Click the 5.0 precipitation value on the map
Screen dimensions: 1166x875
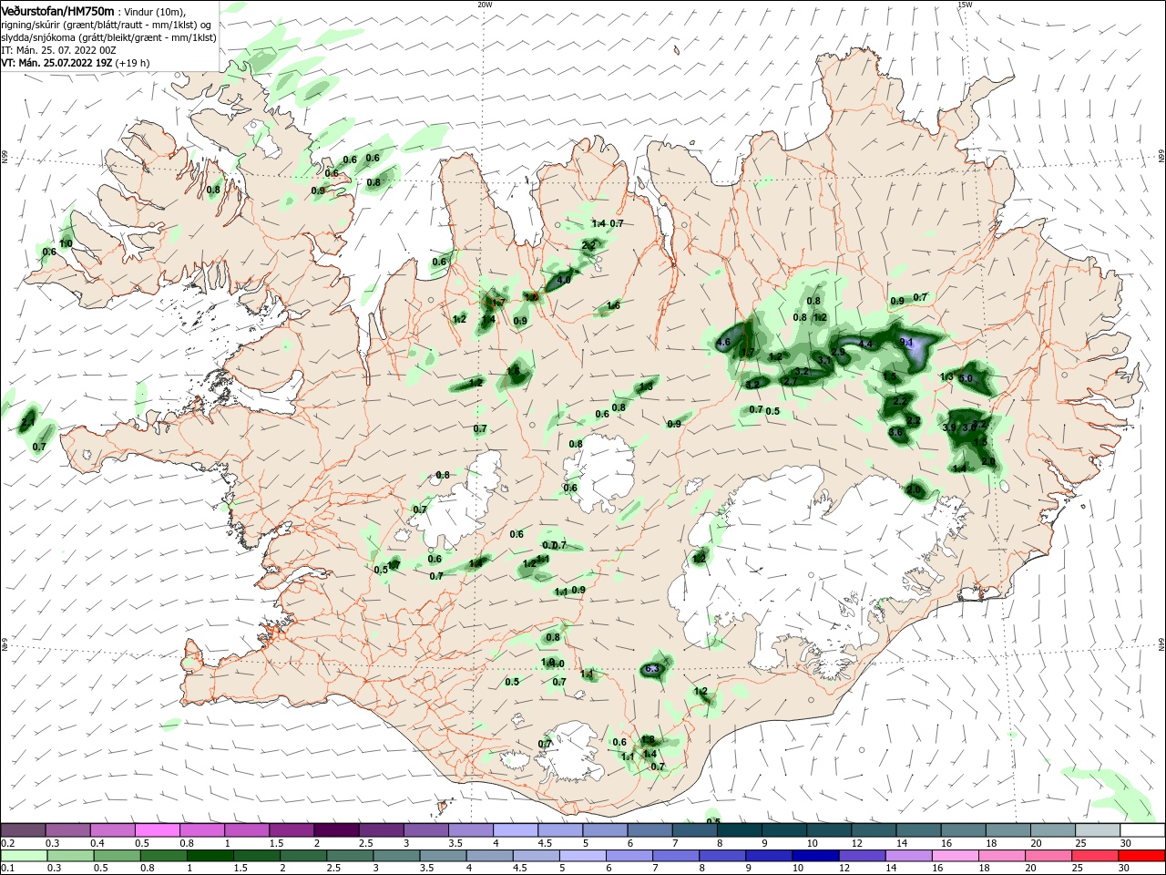967,378
